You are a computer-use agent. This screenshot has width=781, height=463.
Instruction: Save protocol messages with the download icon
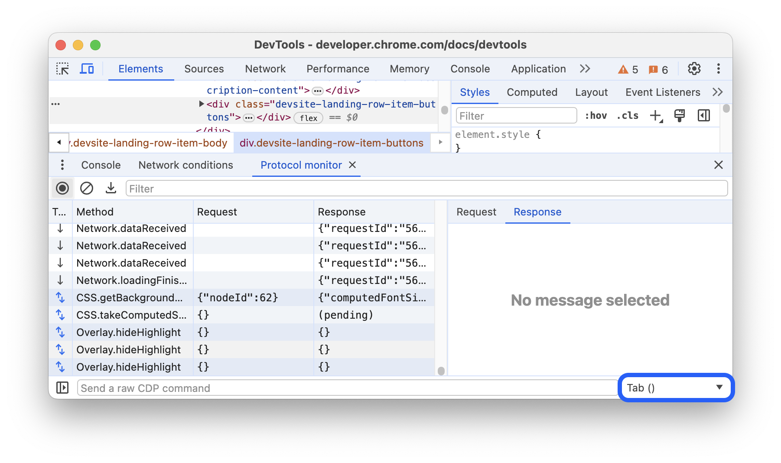tap(111, 188)
